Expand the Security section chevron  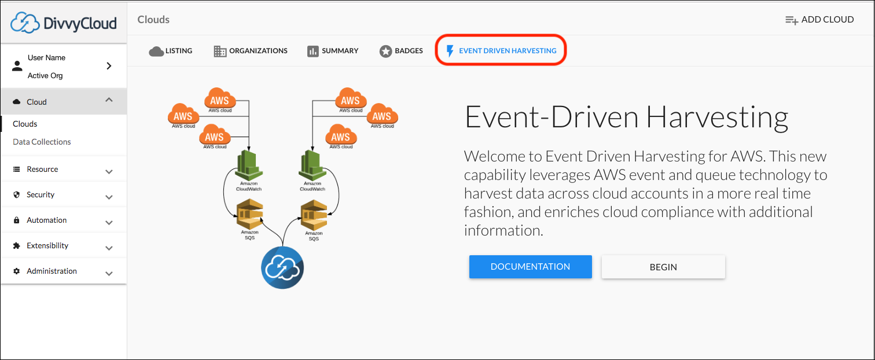click(109, 197)
